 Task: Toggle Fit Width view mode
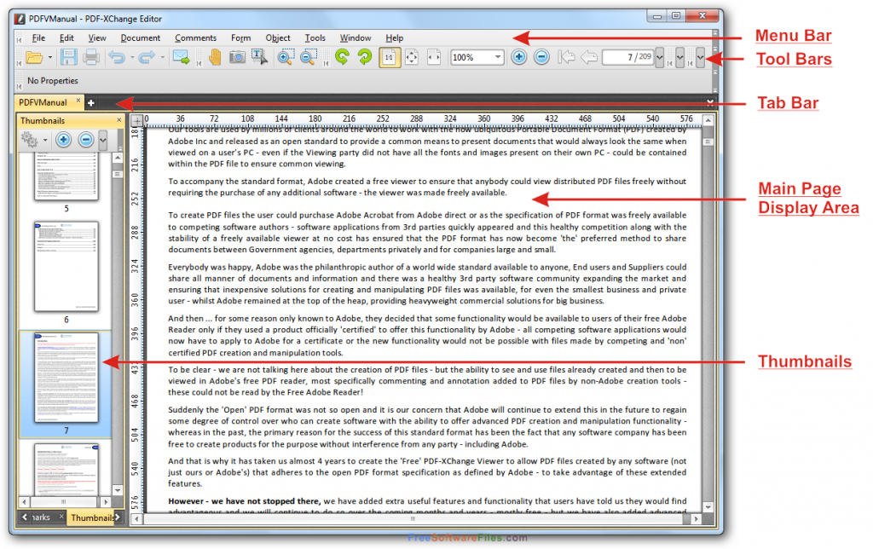pos(433,57)
